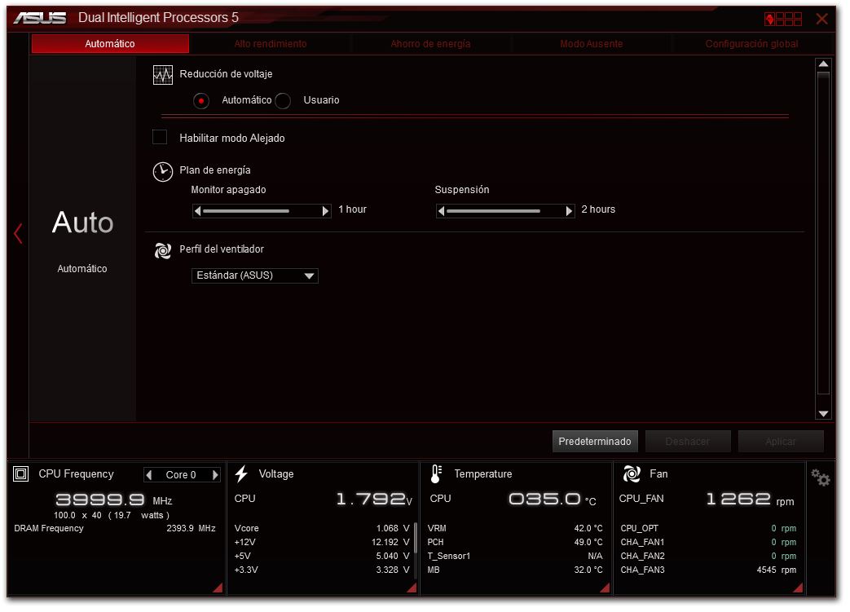Click the large "Auto" profile heading

(82, 222)
